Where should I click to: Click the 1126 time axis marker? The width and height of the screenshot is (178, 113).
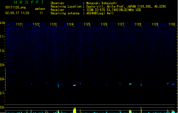pyautogui.click(x=104, y=24)
